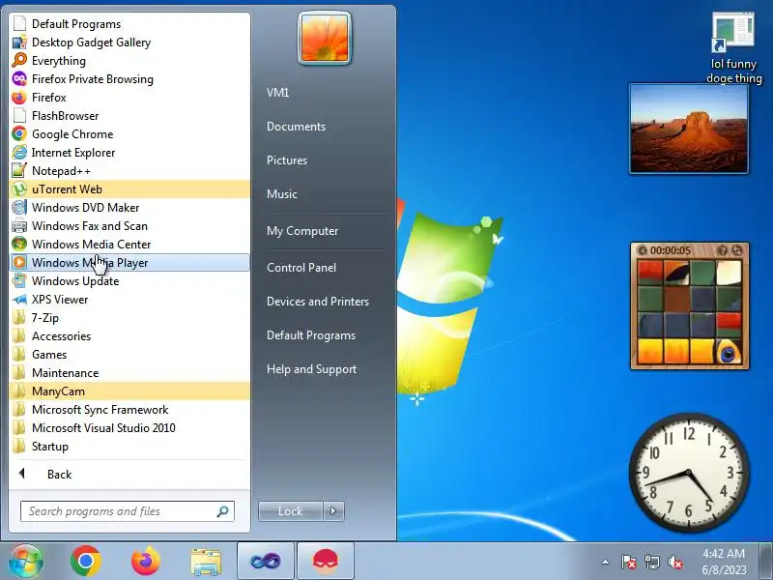Viewport: 773px width, 580px height.
Task: Launch Internet Explorer
Action: (x=129, y=153)
